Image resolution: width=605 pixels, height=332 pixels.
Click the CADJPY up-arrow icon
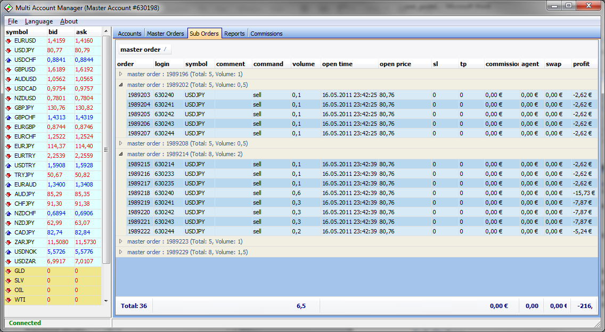9,232
